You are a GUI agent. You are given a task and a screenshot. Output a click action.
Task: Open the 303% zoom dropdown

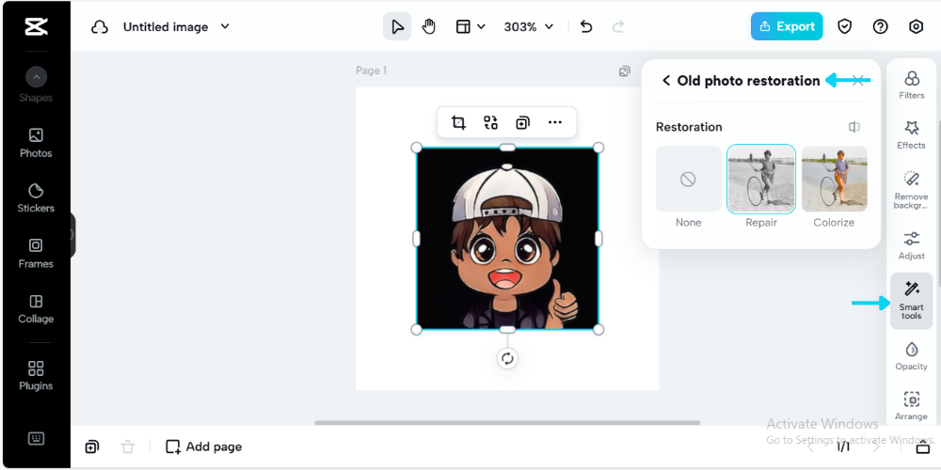pos(529,27)
